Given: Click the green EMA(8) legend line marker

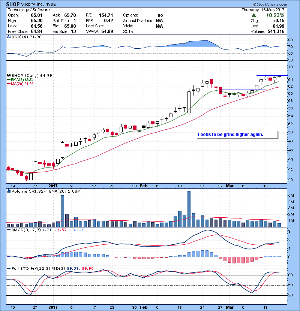Looking at the screenshot, I should 9,79.
